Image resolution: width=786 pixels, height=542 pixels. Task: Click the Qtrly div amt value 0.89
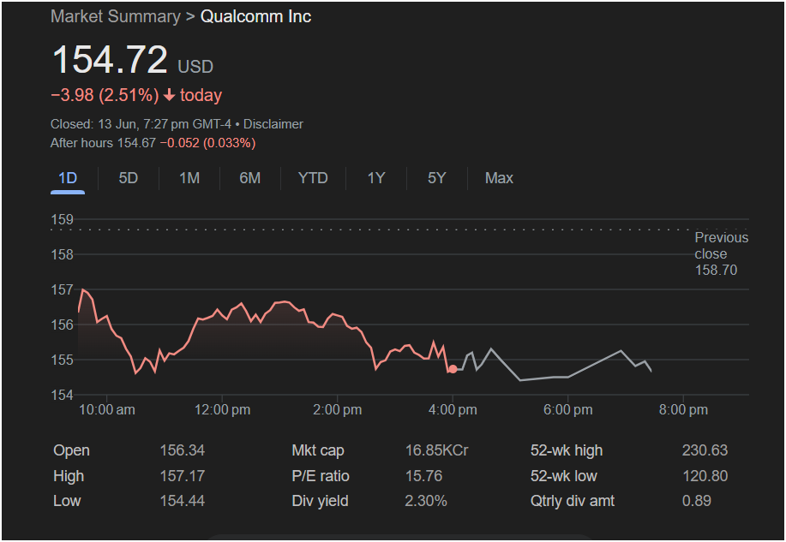[697, 501]
